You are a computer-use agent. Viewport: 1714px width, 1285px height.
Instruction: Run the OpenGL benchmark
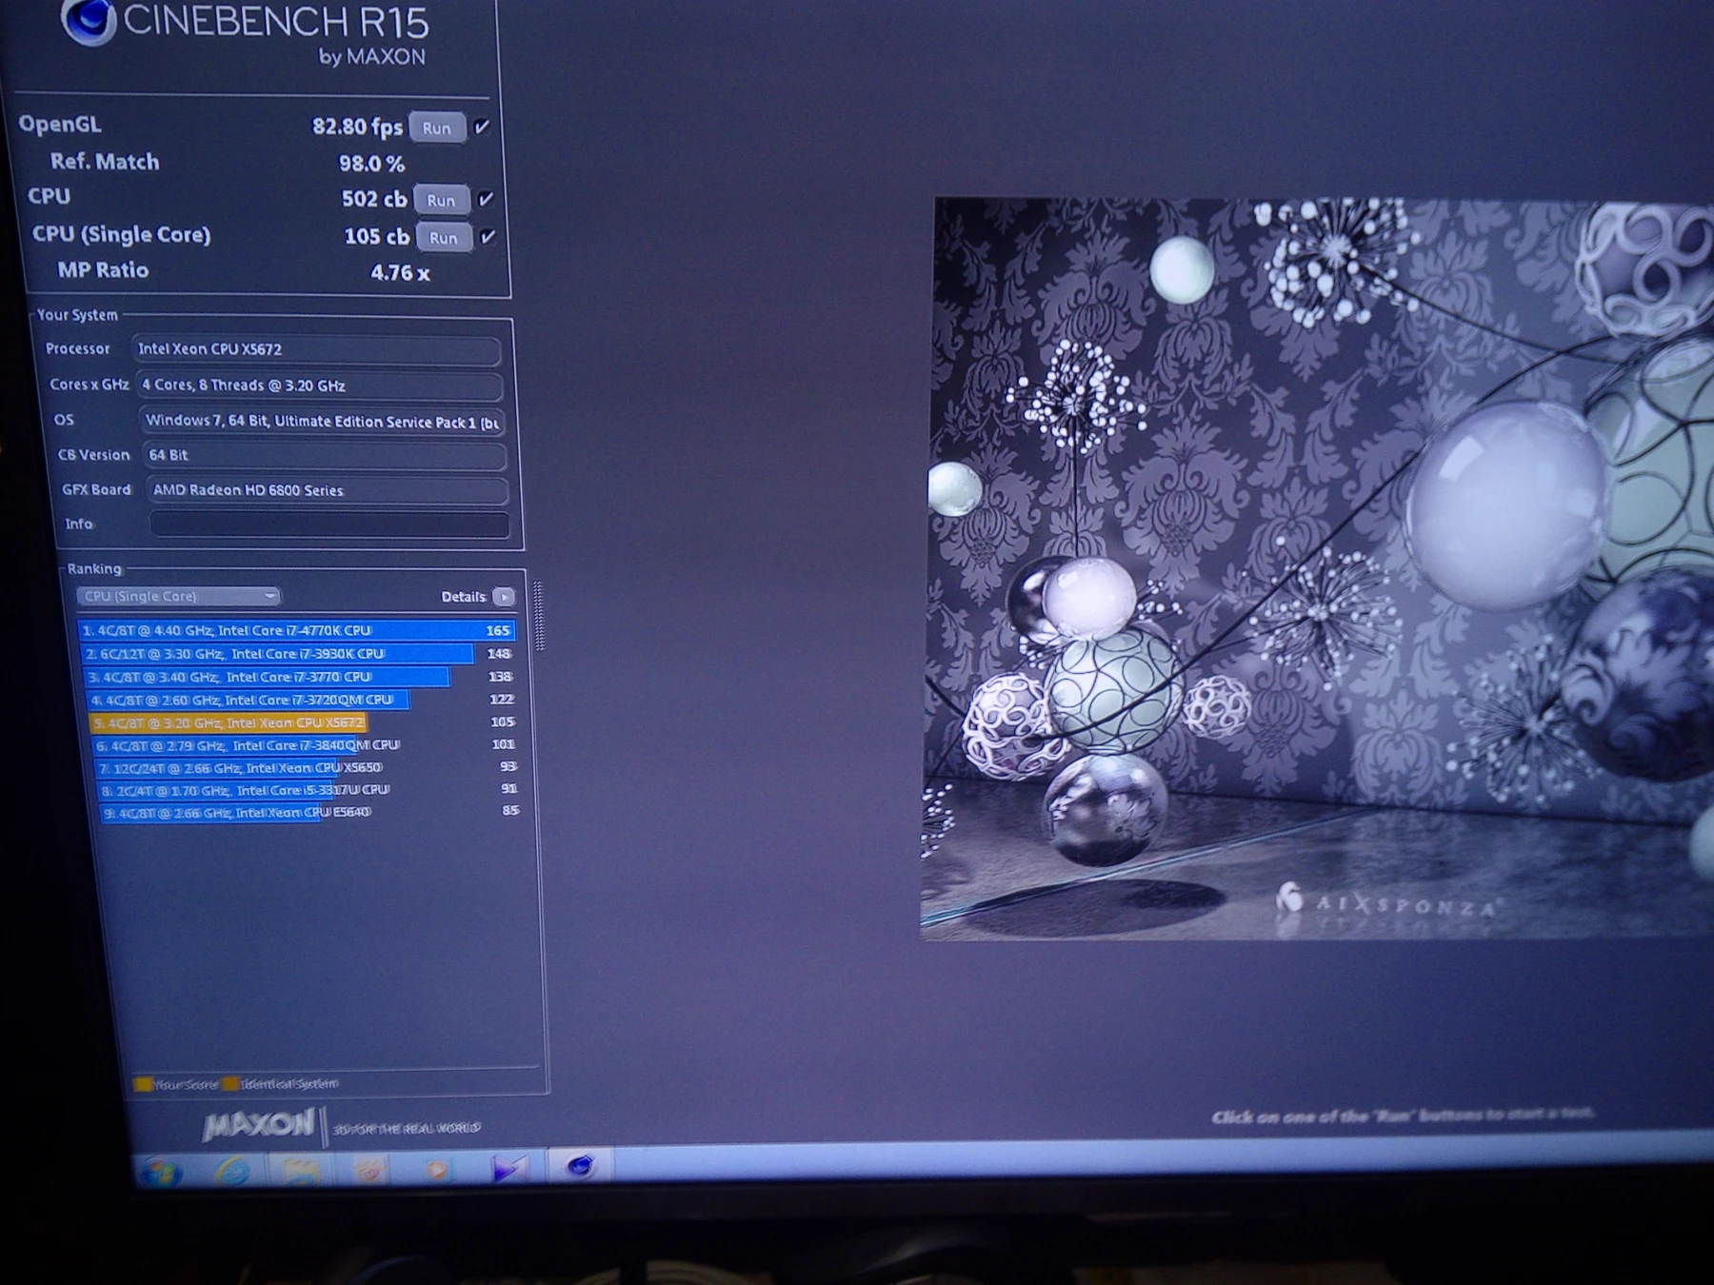437,128
